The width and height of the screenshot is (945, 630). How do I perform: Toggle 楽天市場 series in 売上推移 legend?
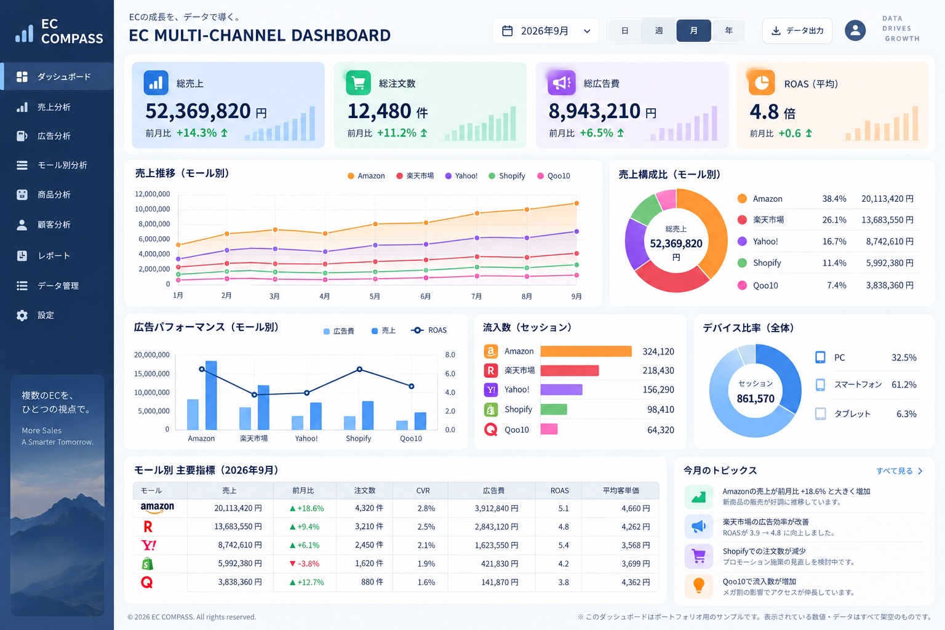coord(415,176)
